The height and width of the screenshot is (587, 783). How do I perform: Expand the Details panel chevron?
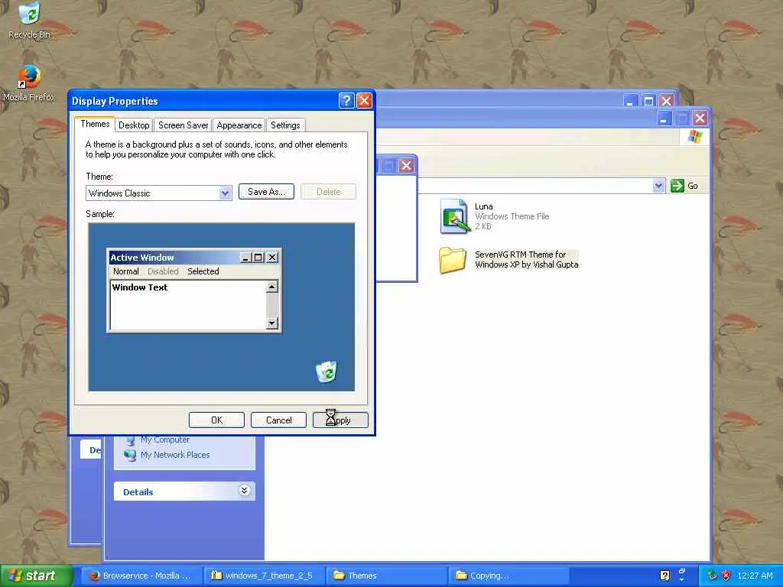point(244,491)
